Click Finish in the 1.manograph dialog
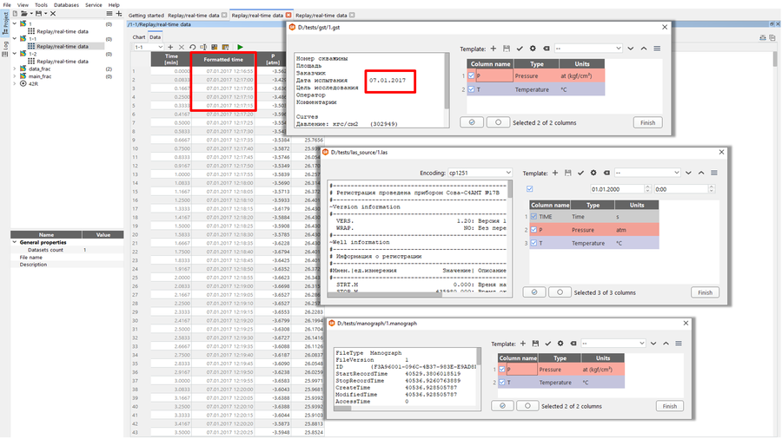The image size is (782, 439). [669, 406]
